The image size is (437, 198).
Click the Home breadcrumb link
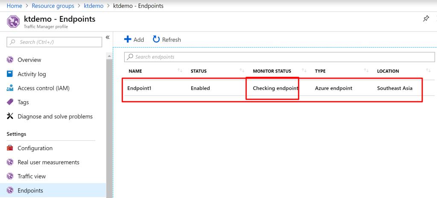[14, 6]
